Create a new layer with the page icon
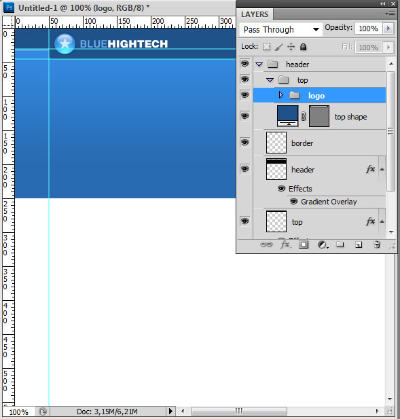Viewport: 400px width, 419px height. (359, 244)
